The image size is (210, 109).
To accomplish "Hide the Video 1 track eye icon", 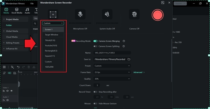I will point(12,91).
